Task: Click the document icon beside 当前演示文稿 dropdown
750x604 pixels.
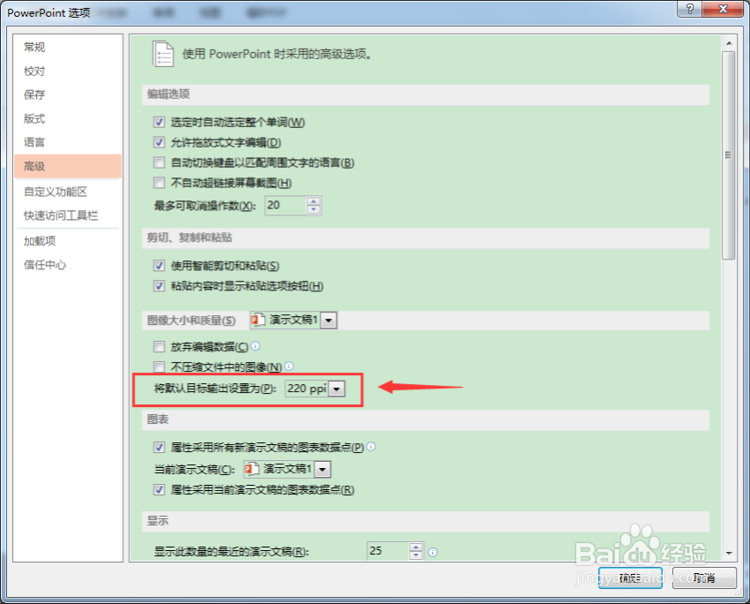Action: [250, 469]
